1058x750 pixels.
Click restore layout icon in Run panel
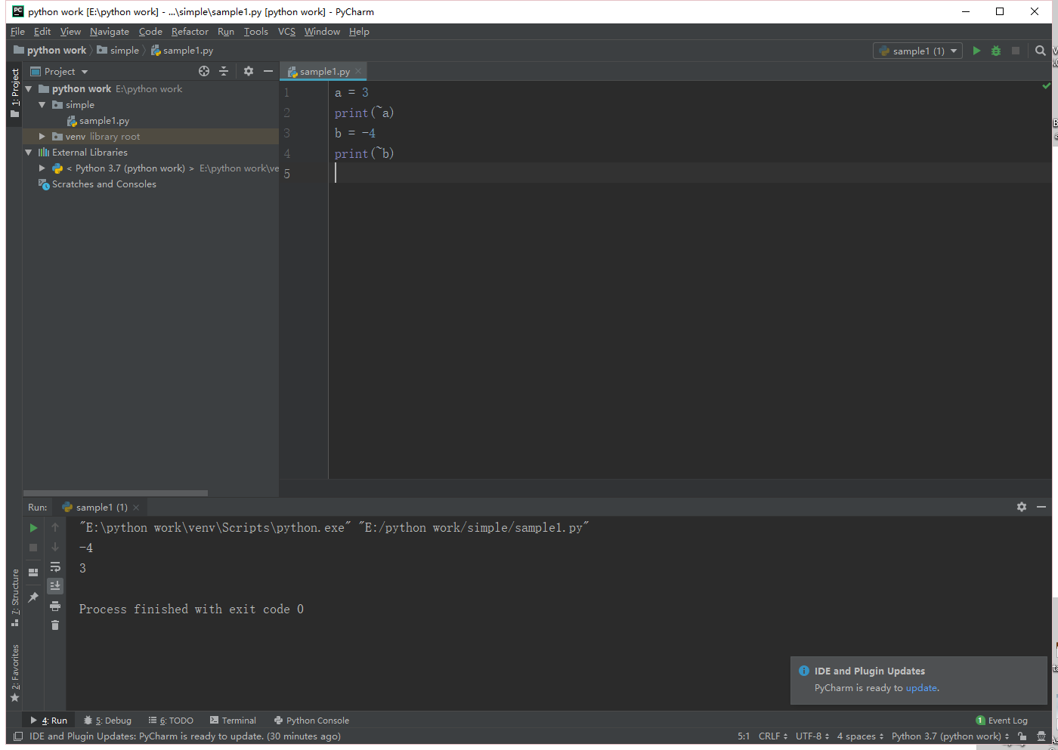(33, 573)
